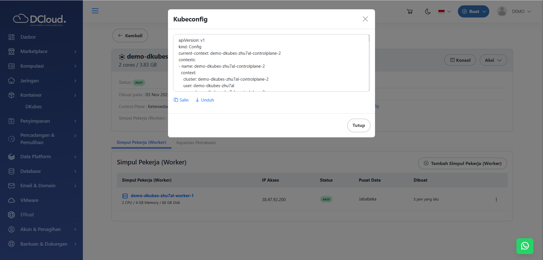Download kubeconfig using Unduh

click(204, 100)
